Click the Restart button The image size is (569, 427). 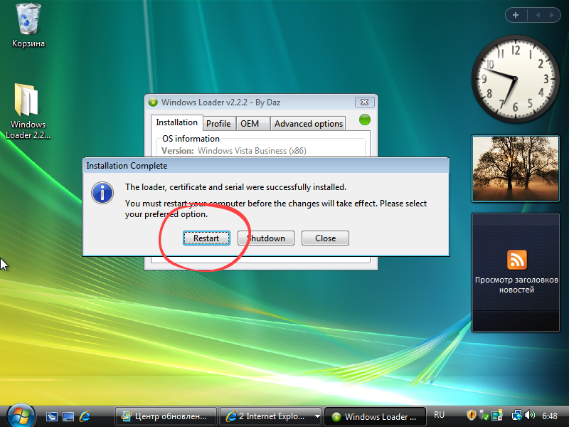[206, 238]
